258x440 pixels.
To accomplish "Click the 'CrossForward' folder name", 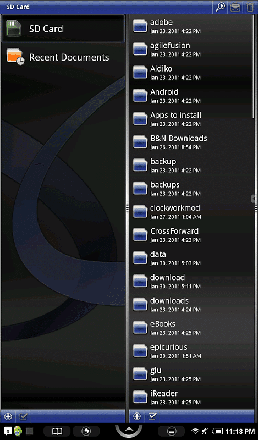I will coord(174,231).
